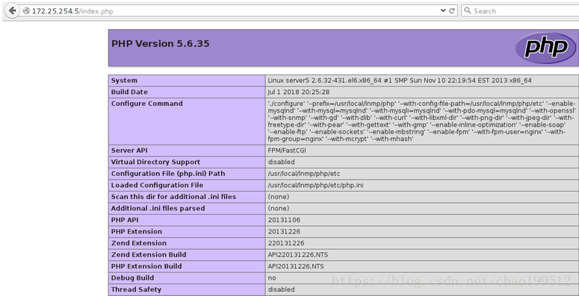
Task: Click the configure command options text
Action: [421, 122]
